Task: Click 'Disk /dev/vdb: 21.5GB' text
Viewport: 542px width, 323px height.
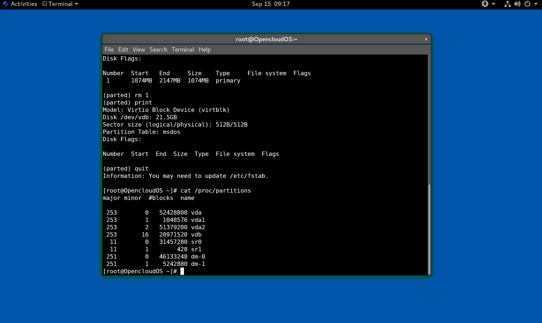Action: 140,117
